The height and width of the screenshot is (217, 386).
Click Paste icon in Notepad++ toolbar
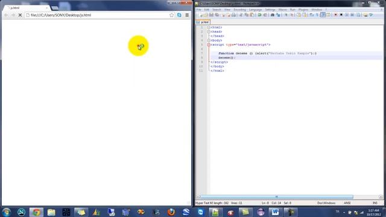pyautogui.click(x=252, y=15)
